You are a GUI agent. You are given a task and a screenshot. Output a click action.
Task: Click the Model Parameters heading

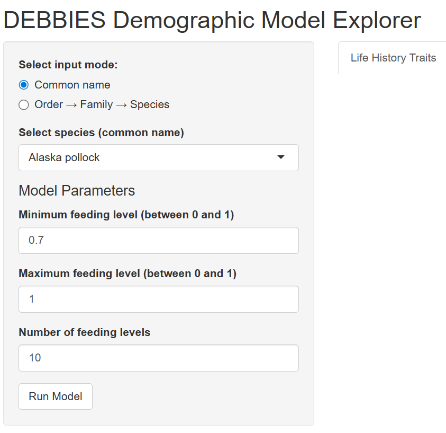click(x=77, y=190)
